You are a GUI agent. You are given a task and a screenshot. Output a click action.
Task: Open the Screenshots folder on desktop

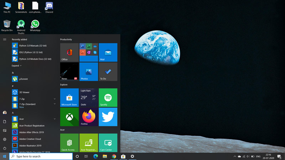point(21,7)
